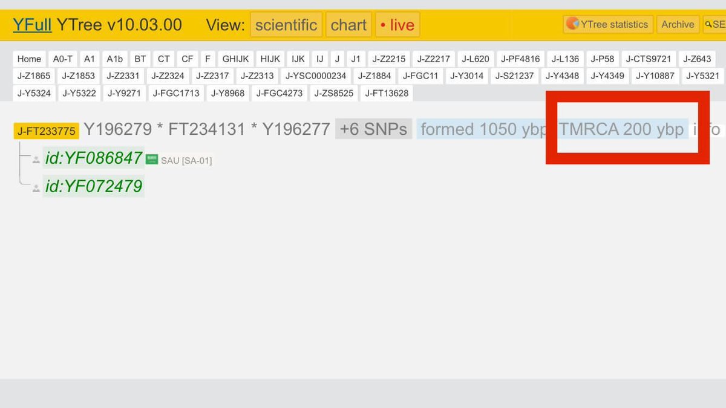This screenshot has height=408, width=726.
Task: Open J-CTS9721 breadcrumb
Action: pyautogui.click(x=649, y=59)
